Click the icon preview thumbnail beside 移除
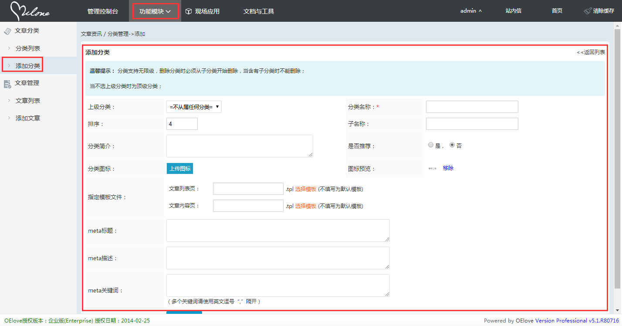 pyautogui.click(x=433, y=168)
